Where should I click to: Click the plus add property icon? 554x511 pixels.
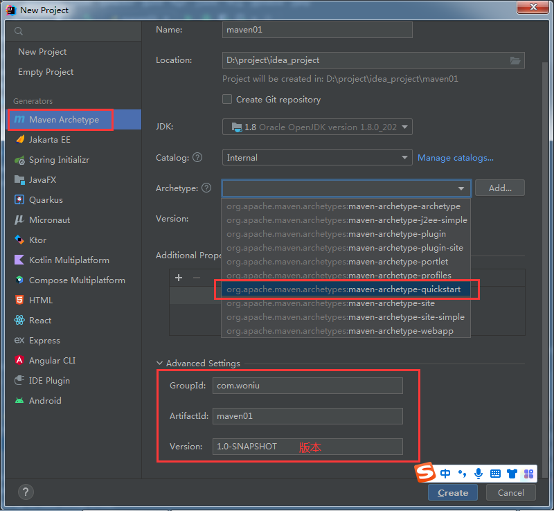(179, 278)
